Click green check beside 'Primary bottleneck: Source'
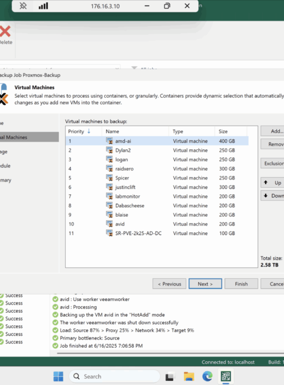The height and width of the screenshot is (385, 284). (x=55, y=338)
